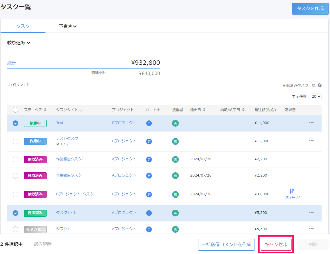This screenshot has height=254, width=330.
Task: Open the Test task title link
Action: (x=60, y=123)
